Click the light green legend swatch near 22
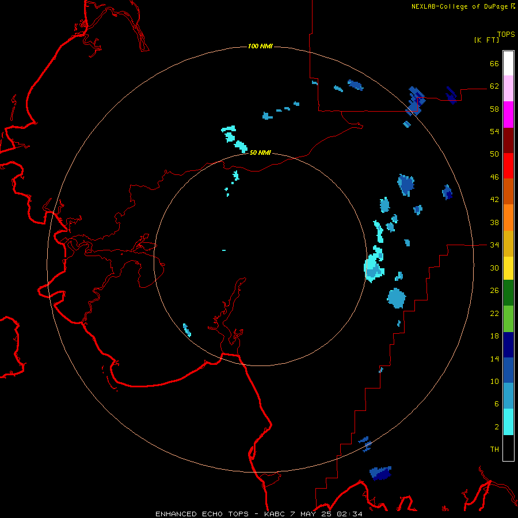The image size is (518, 518). [508, 319]
